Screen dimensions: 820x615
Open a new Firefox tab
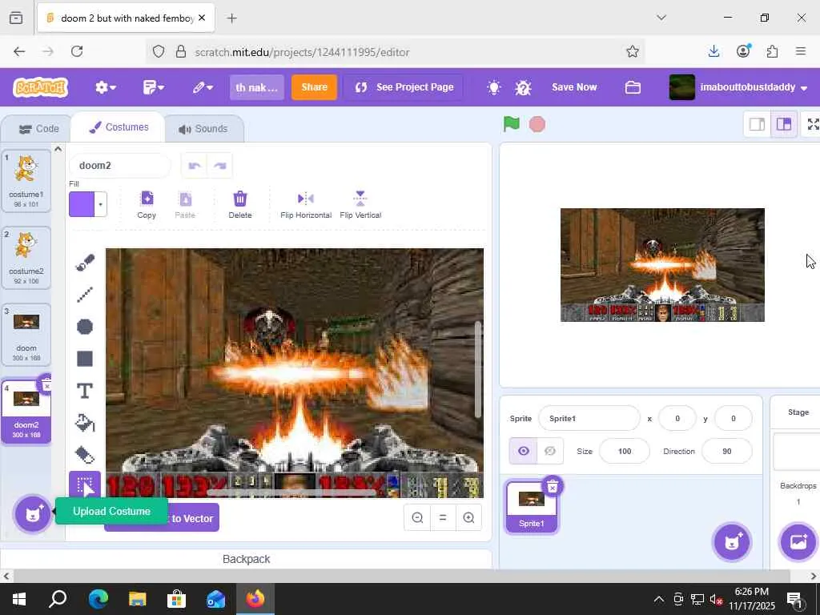(231, 18)
